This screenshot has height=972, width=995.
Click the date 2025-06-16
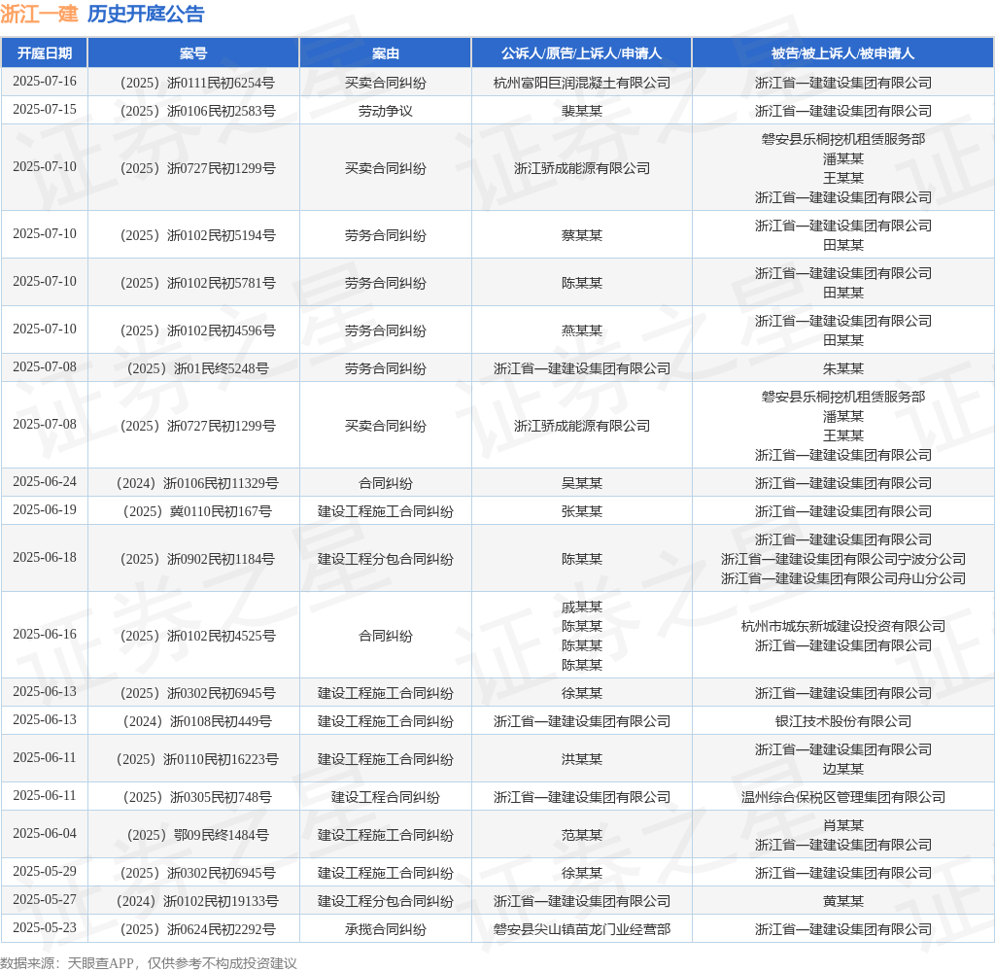pos(45,634)
